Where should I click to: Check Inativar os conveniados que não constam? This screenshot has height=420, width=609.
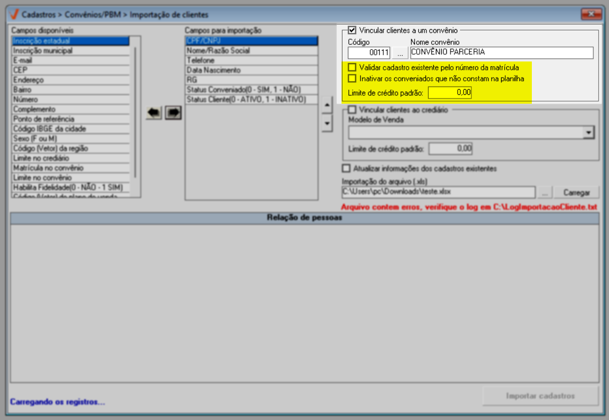point(352,78)
